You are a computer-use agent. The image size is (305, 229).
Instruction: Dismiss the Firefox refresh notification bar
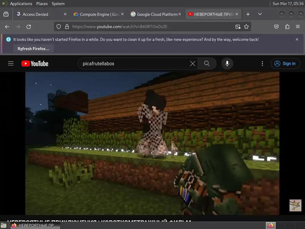coord(297,39)
